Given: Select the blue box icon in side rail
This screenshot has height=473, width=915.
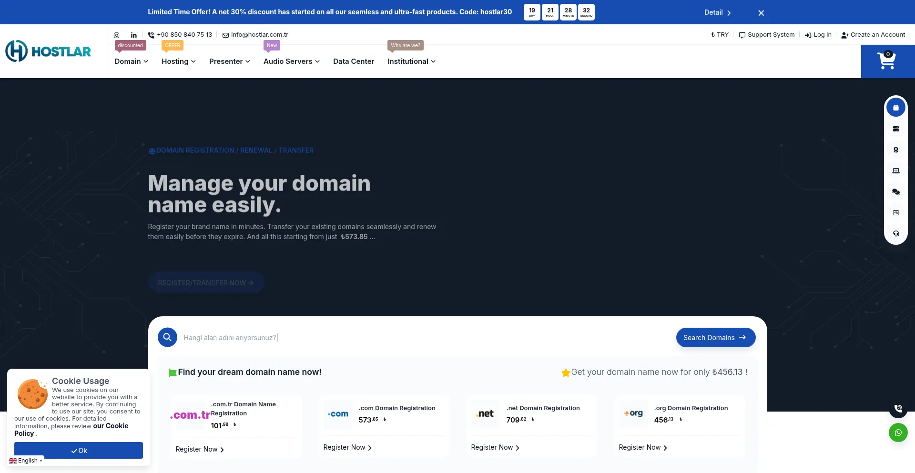Looking at the screenshot, I should tap(896, 108).
